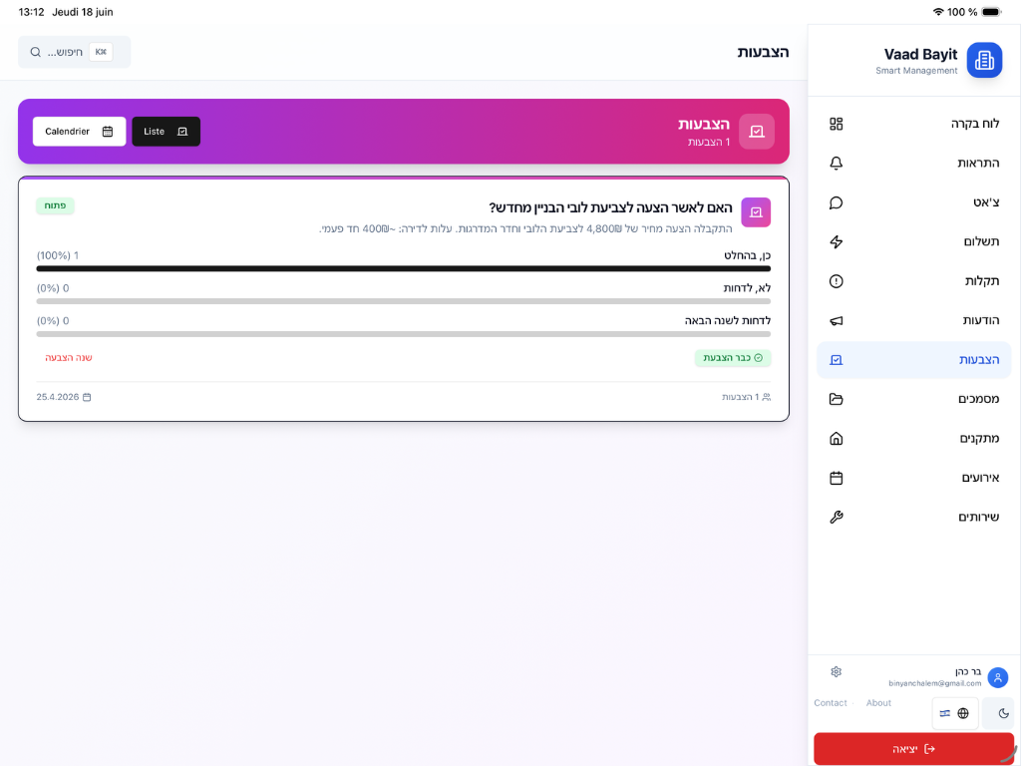Image resolution: width=1021 pixels, height=766 pixels.
Task: Open payments via the lightning bolt icon
Action: [837, 241]
